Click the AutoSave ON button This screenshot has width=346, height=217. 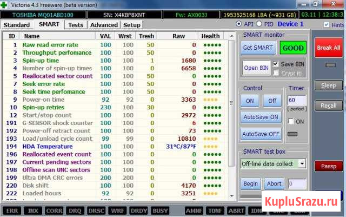click(x=261, y=117)
